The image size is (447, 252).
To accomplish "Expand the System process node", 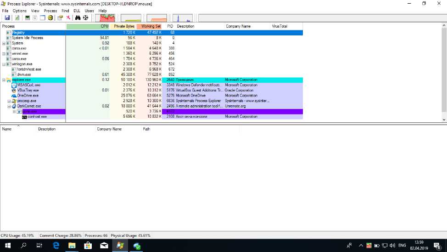I will click(x=4, y=43).
